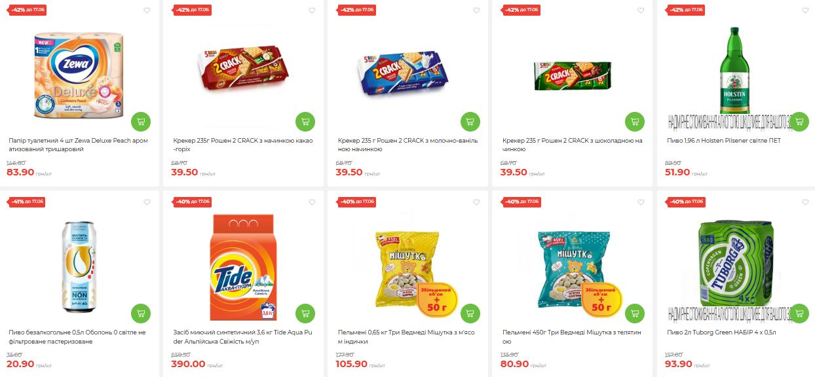The width and height of the screenshot is (815, 377).
Task: Save Holsten Pilsener beer to favorites
Action: [x=805, y=10]
